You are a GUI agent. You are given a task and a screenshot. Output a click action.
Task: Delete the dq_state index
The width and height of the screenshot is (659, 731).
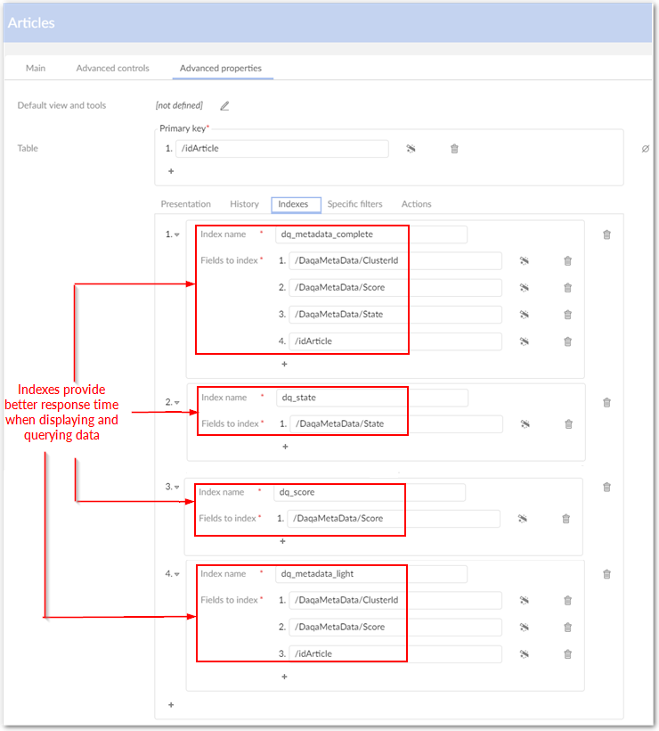point(607,402)
